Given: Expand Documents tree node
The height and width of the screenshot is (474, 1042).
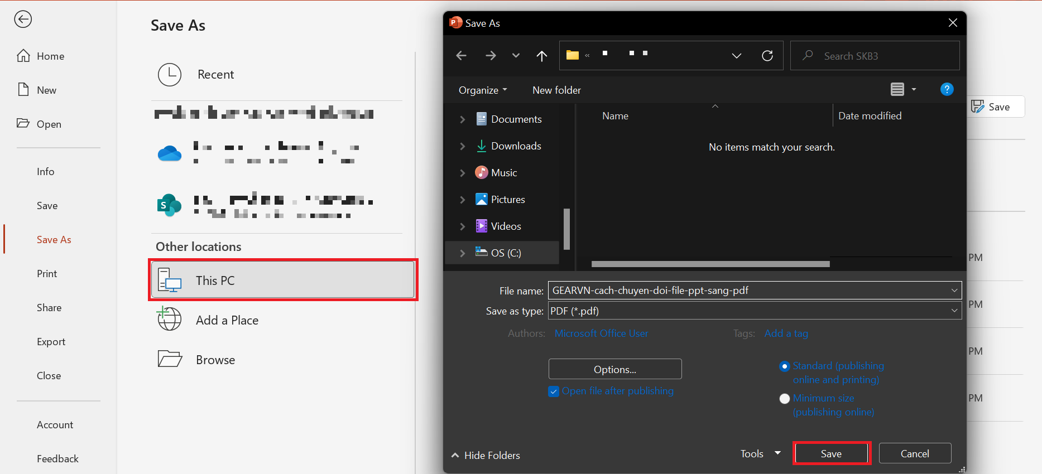Looking at the screenshot, I should (x=462, y=119).
